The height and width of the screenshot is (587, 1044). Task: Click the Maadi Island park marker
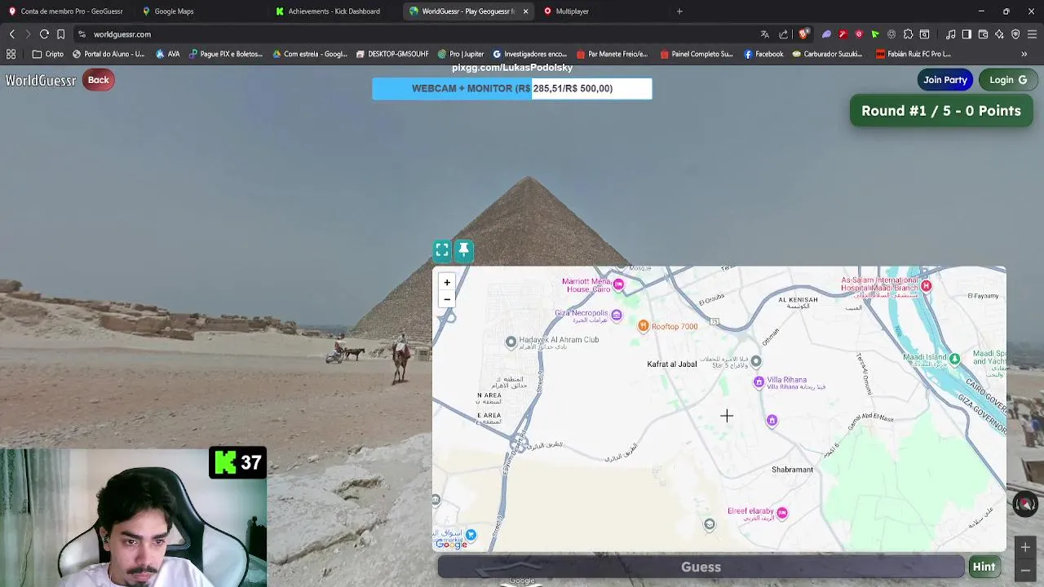tap(955, 359)
